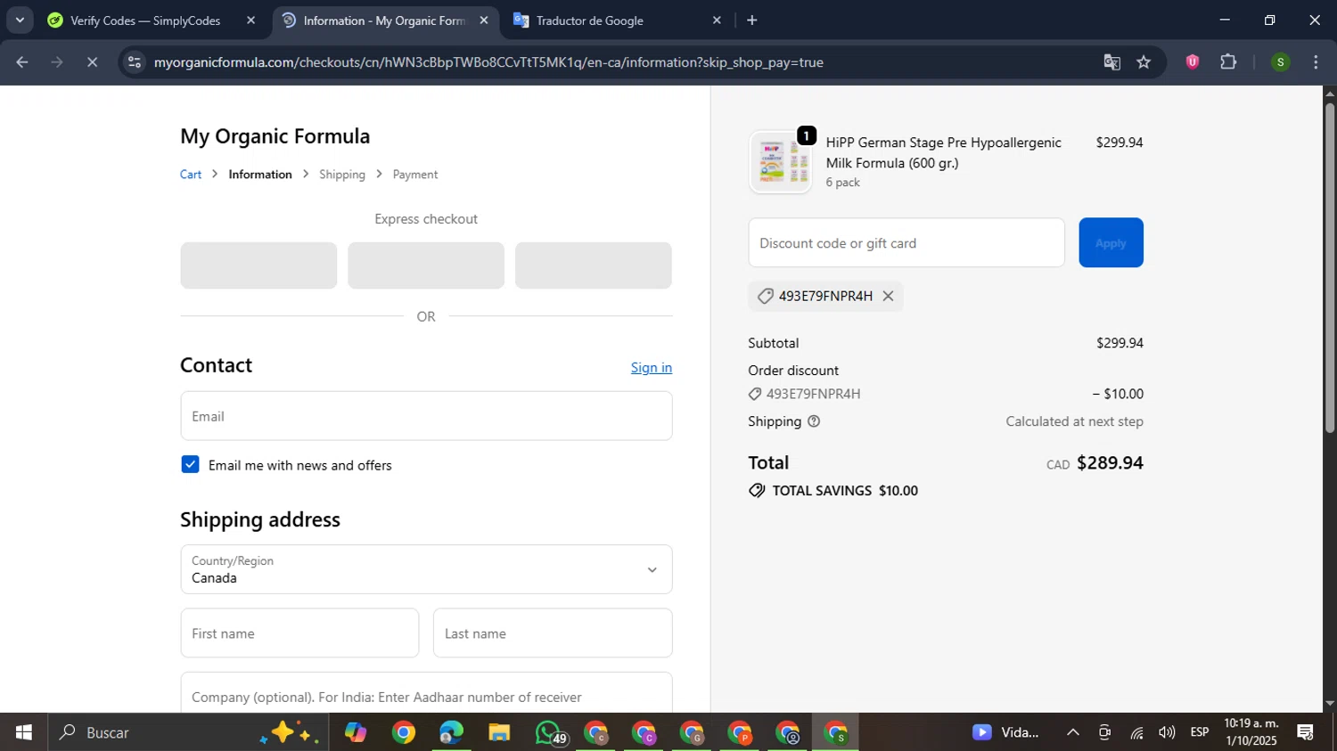1337x751 pixels.
Task: Uncheck Email me with news and offers
Action: point(190,464)
